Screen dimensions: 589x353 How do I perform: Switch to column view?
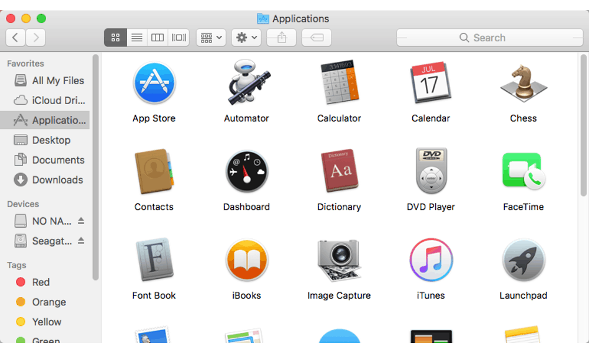157,38
